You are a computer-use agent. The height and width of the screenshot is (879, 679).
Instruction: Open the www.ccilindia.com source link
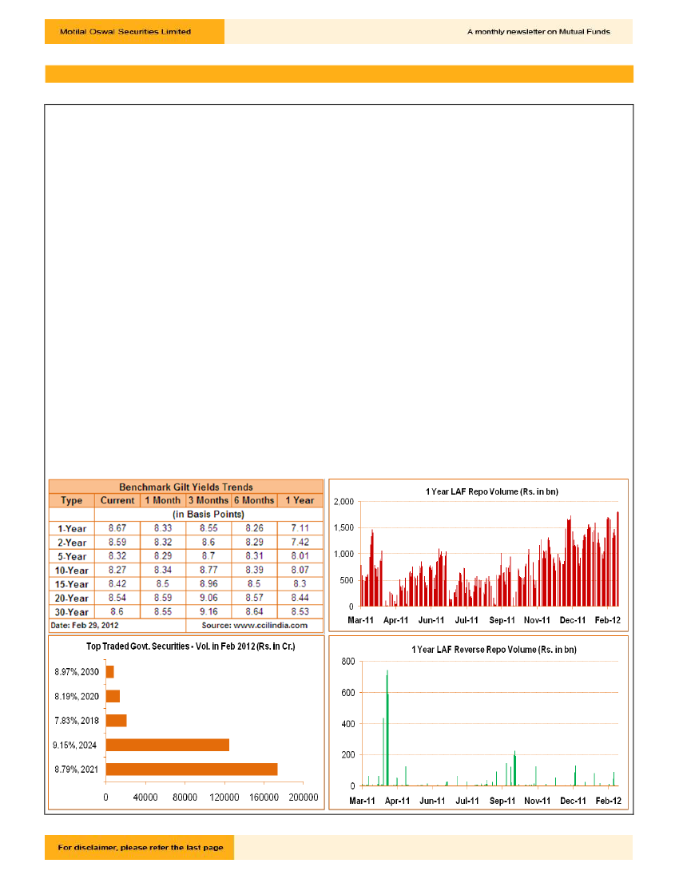point(255,625)
